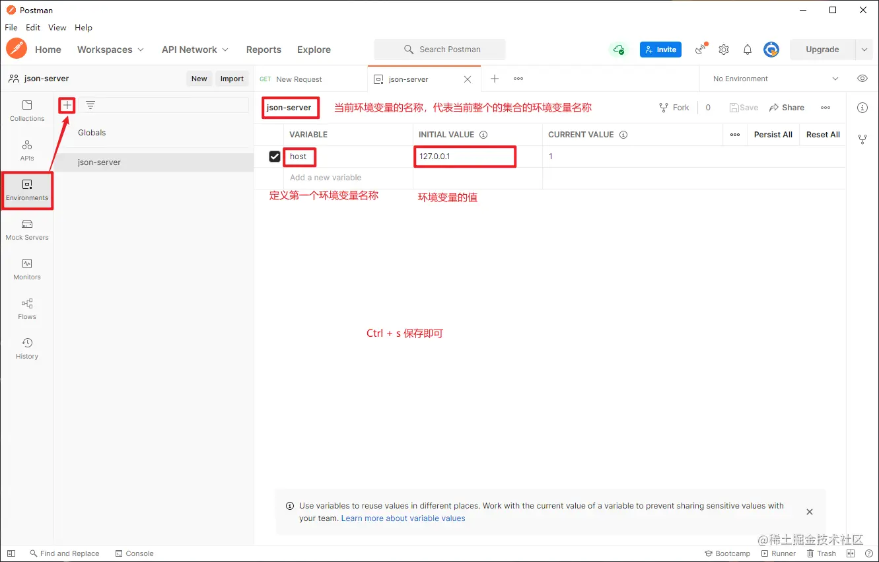Open tab options next to the new tab button
The image size is (879, 562).
518,79
